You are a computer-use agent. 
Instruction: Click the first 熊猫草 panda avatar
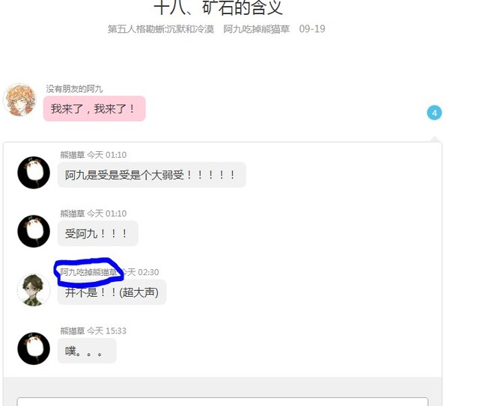[34, 173]
